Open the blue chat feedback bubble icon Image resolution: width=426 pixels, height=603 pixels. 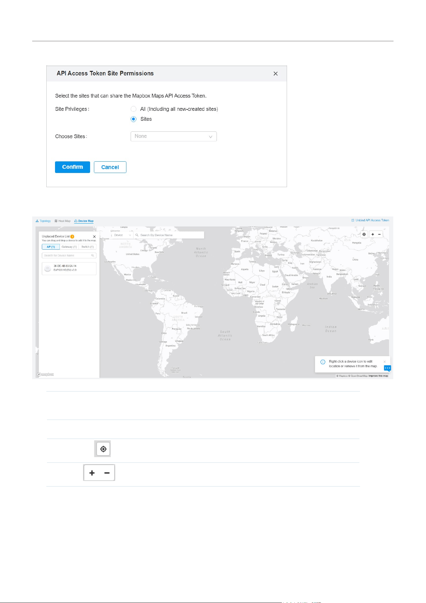coord(387,368)
